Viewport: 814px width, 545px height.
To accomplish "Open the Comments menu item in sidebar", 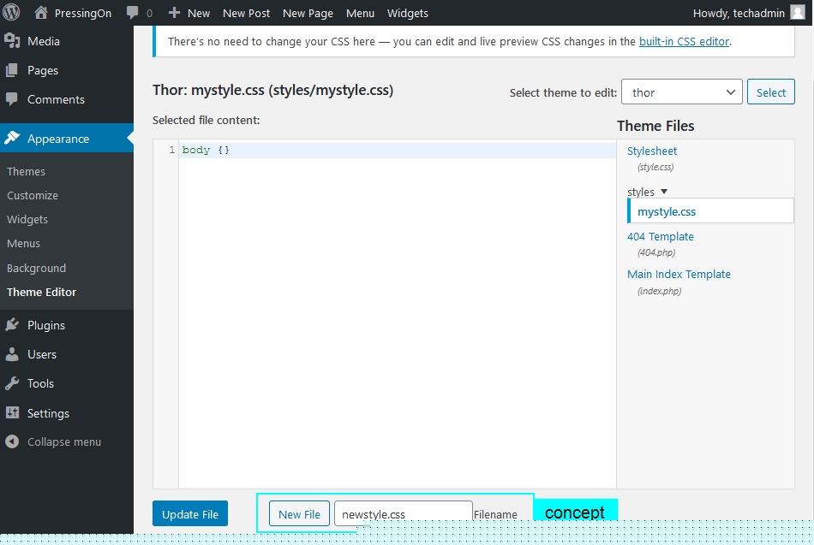I will tap(56, 99).
